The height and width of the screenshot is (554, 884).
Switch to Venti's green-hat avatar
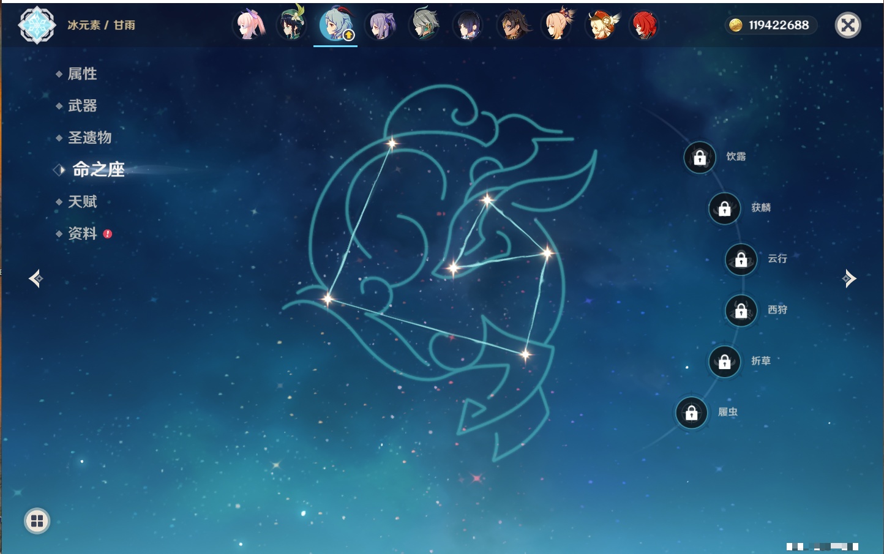tap(292, 25)
